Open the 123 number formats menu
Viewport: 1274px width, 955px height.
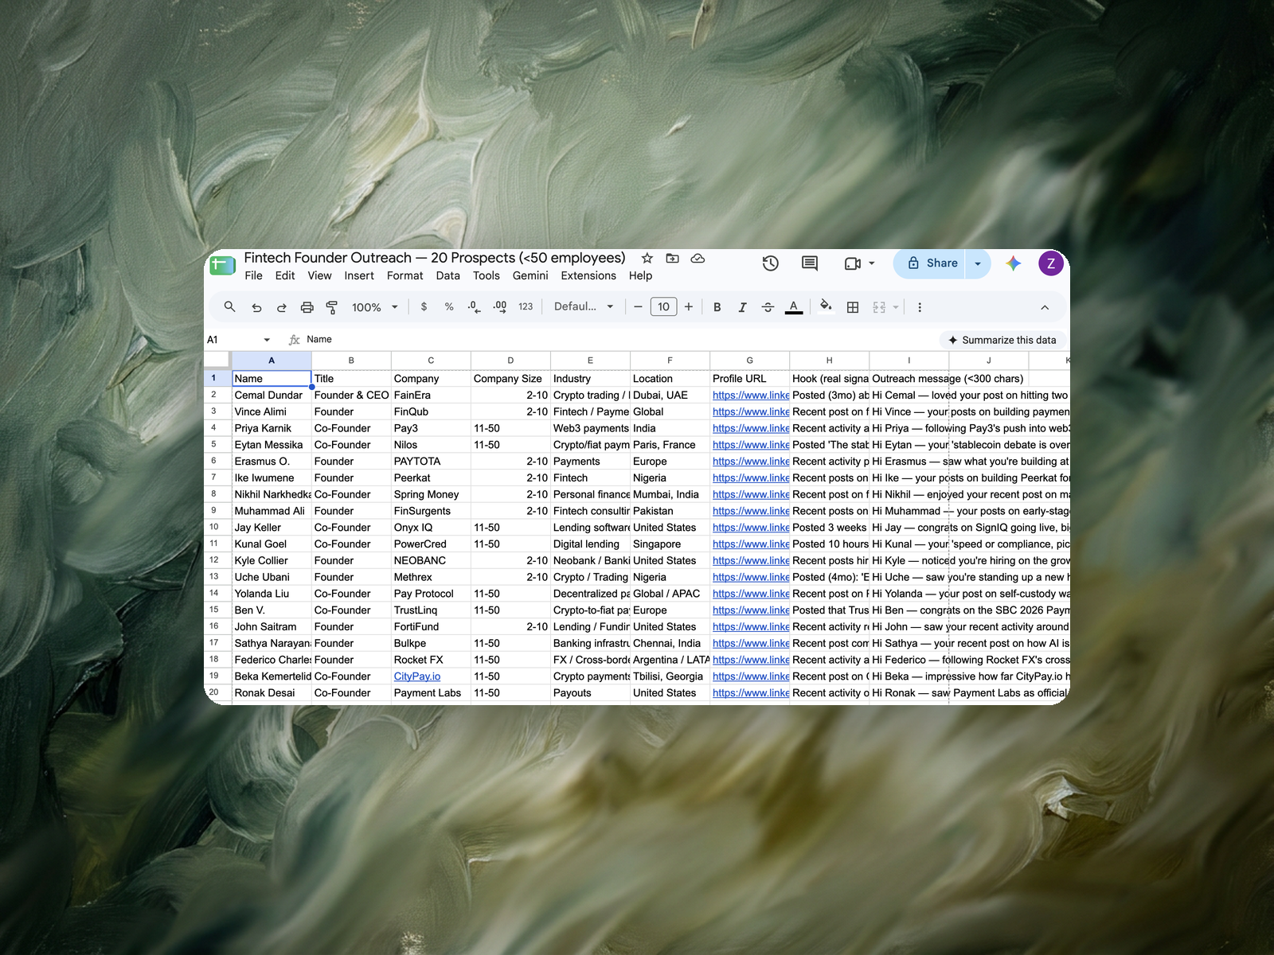526,307
